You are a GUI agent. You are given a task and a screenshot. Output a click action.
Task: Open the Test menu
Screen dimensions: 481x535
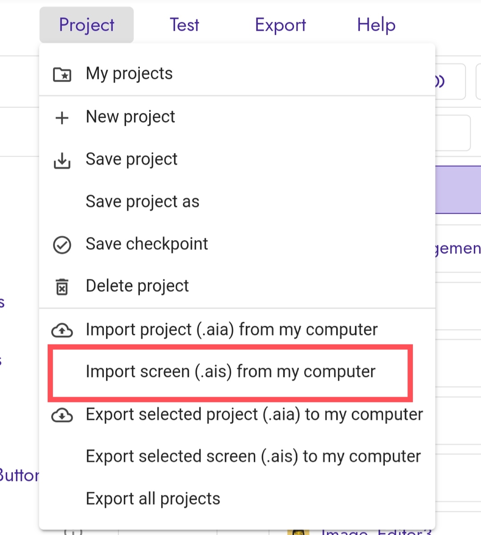pos(184,25)
